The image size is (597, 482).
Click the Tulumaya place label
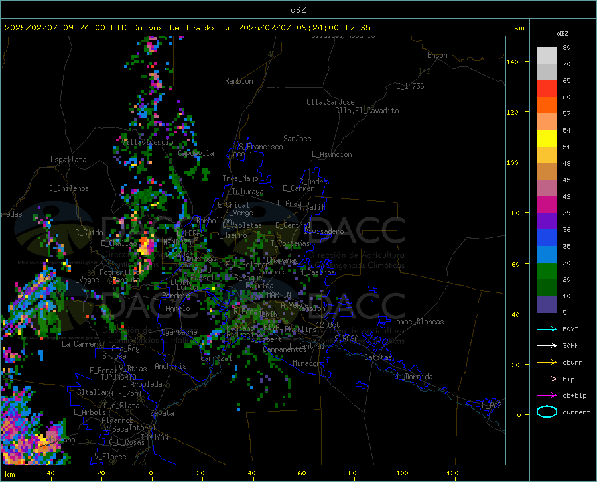(x=247, y=192)
